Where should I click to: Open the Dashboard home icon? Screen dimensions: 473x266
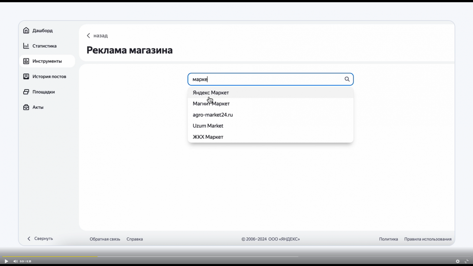click(26, 30)
